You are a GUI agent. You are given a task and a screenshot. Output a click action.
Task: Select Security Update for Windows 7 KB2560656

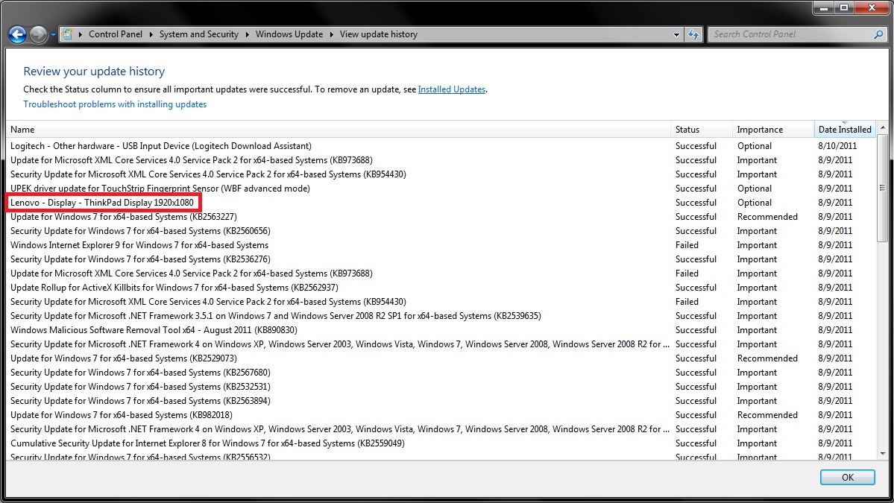[x=441, y=231]
